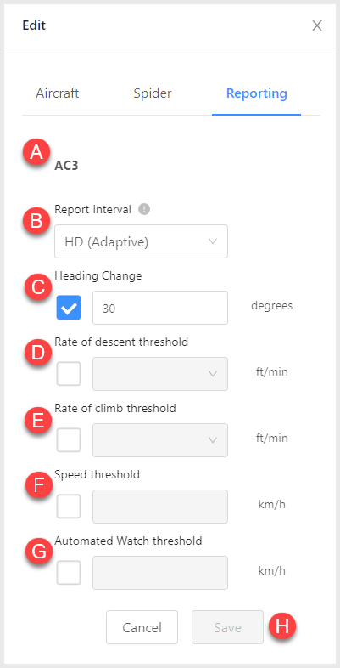Open Rate of descent ft/min dropdown
Viewport: 340px width, 668px height.
[160, 374]
